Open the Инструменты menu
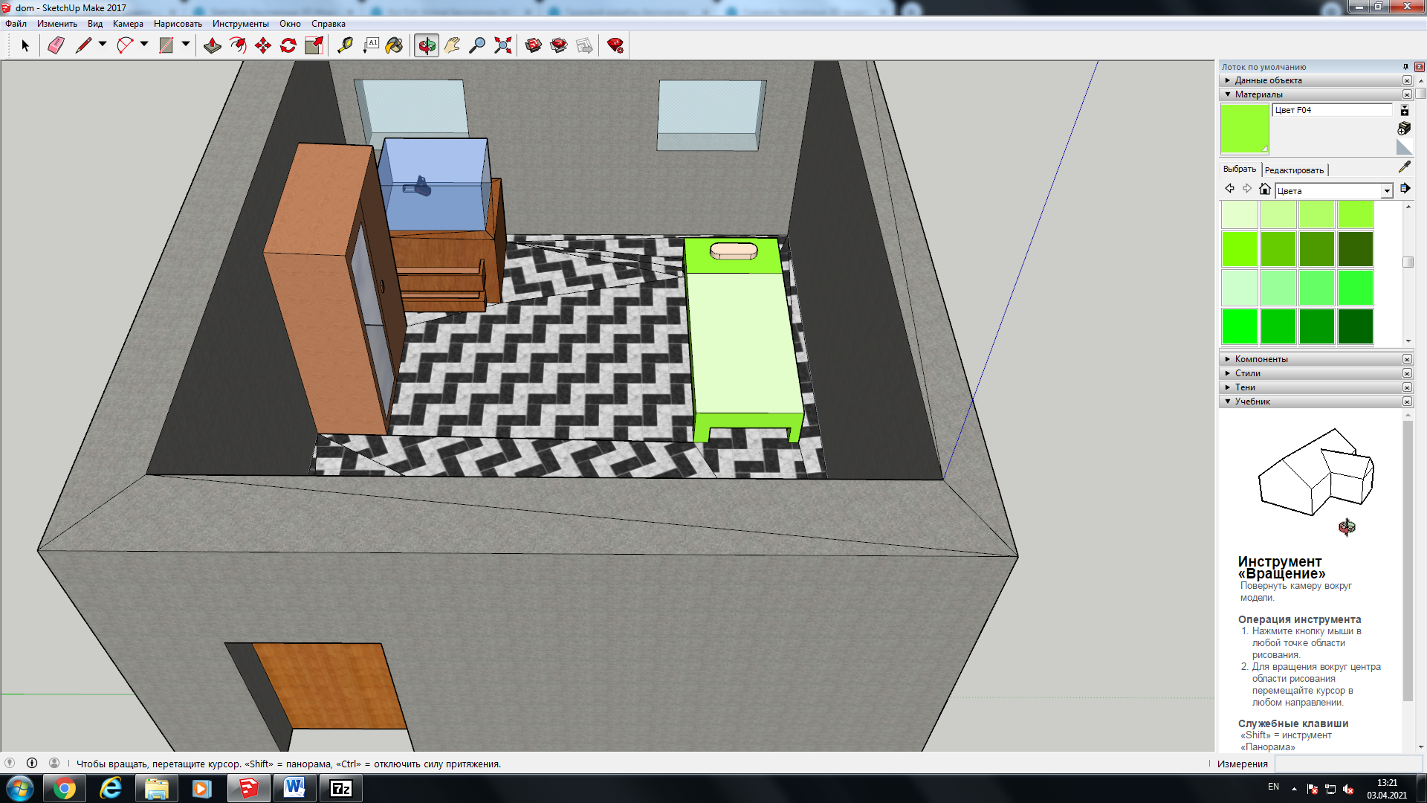 coord(240,24)
